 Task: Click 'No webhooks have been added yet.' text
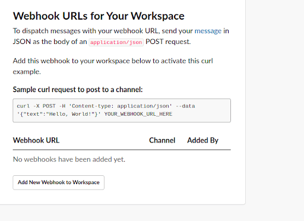tap(69, 159)
